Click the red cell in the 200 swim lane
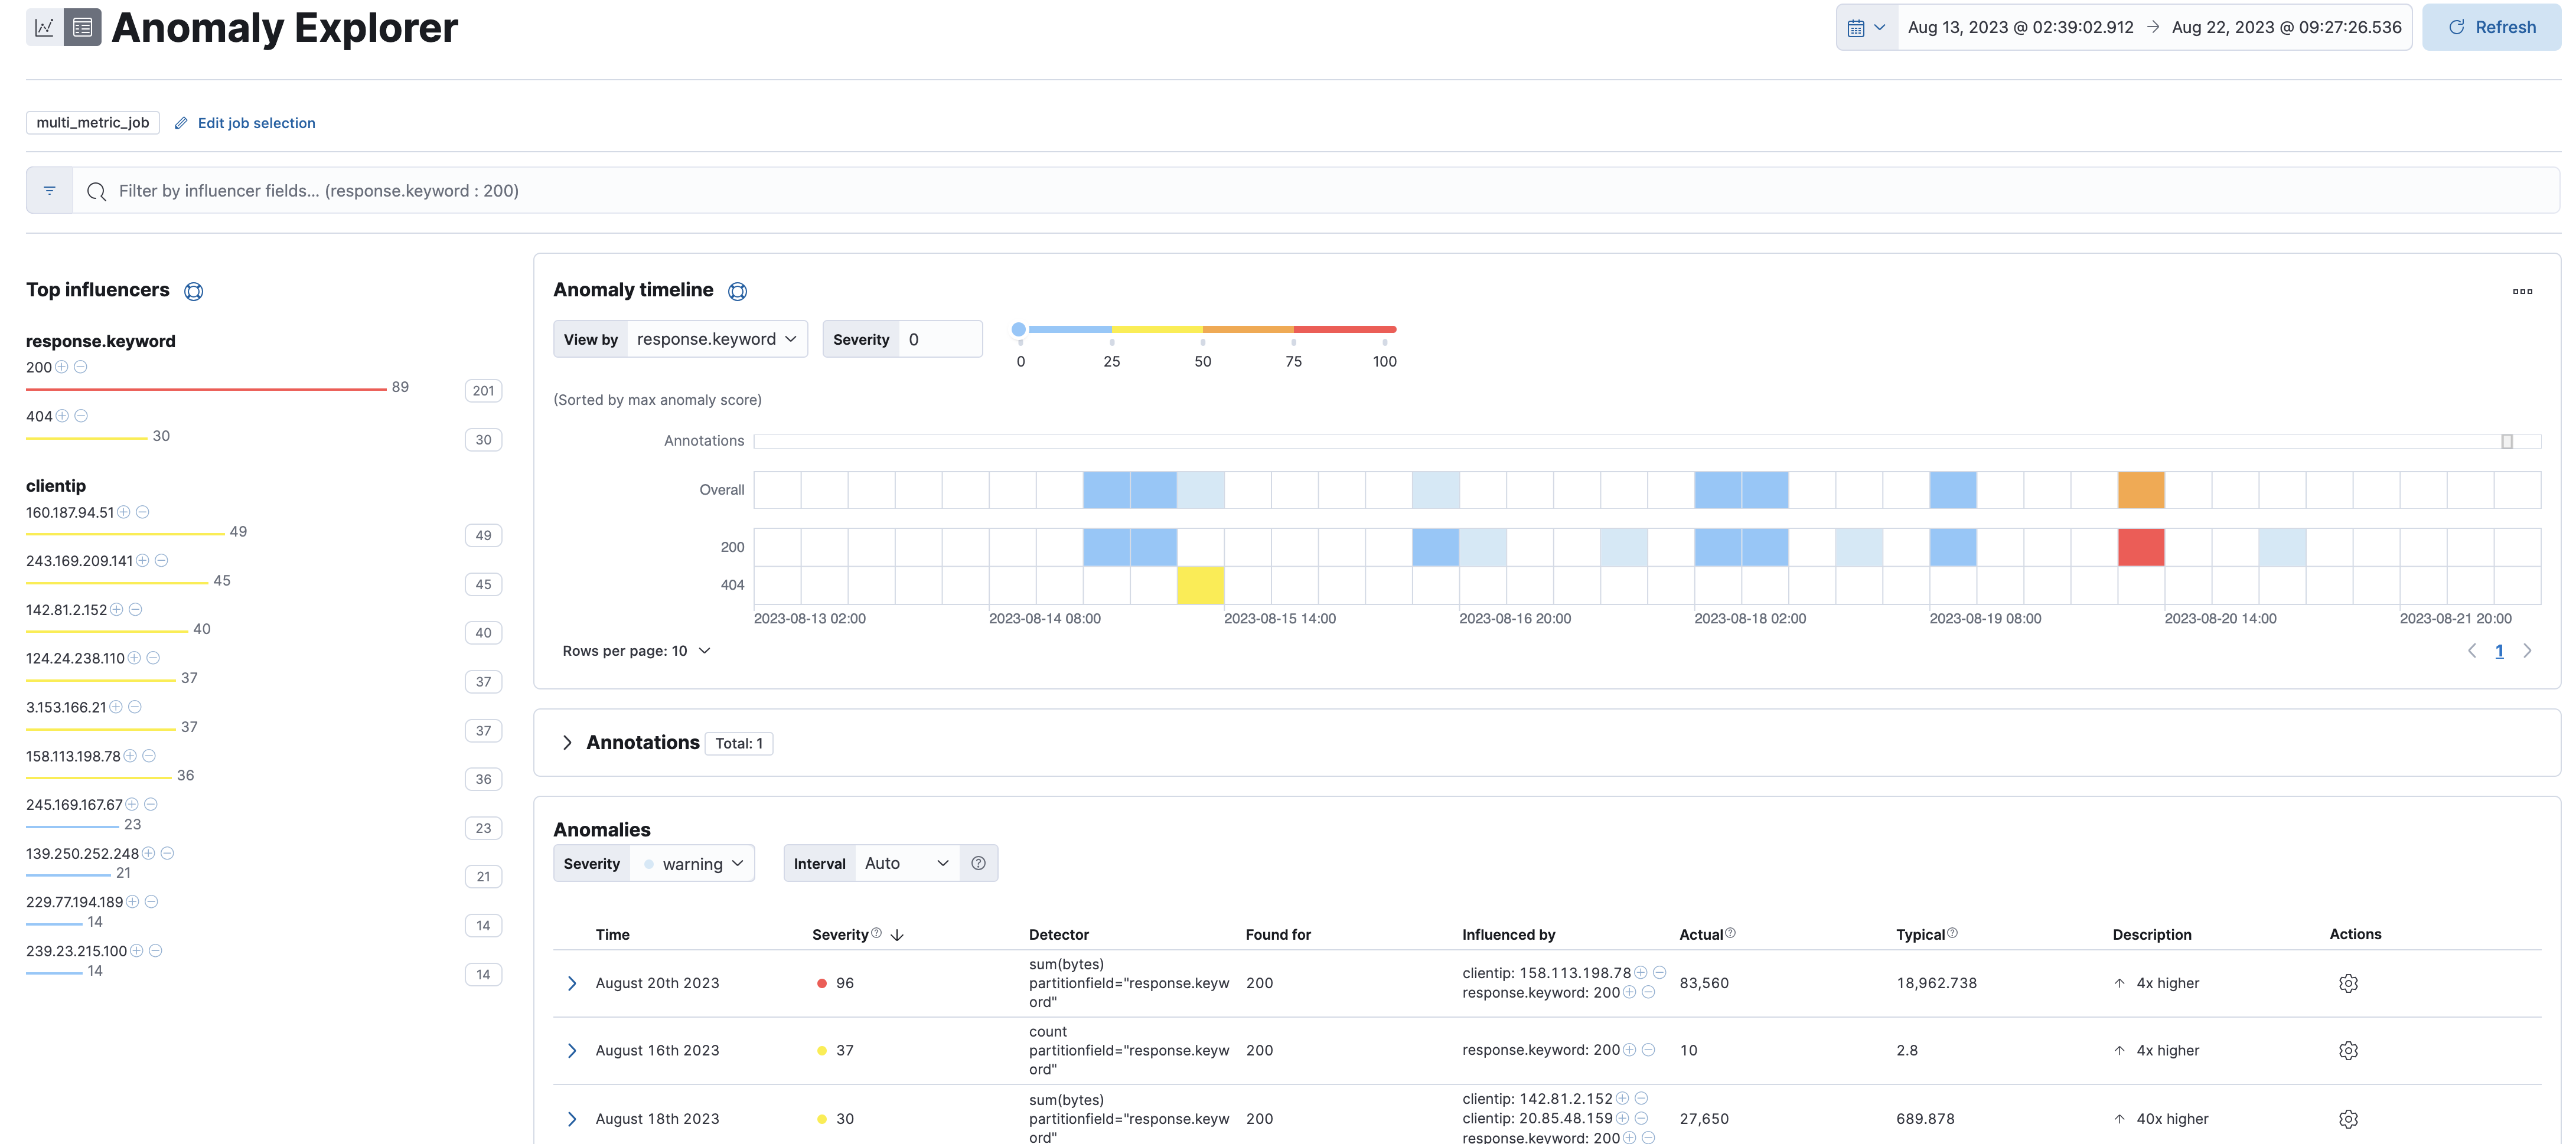Image resolution: width=2576 pixels, height=1144 pixels. point(2141,547)
